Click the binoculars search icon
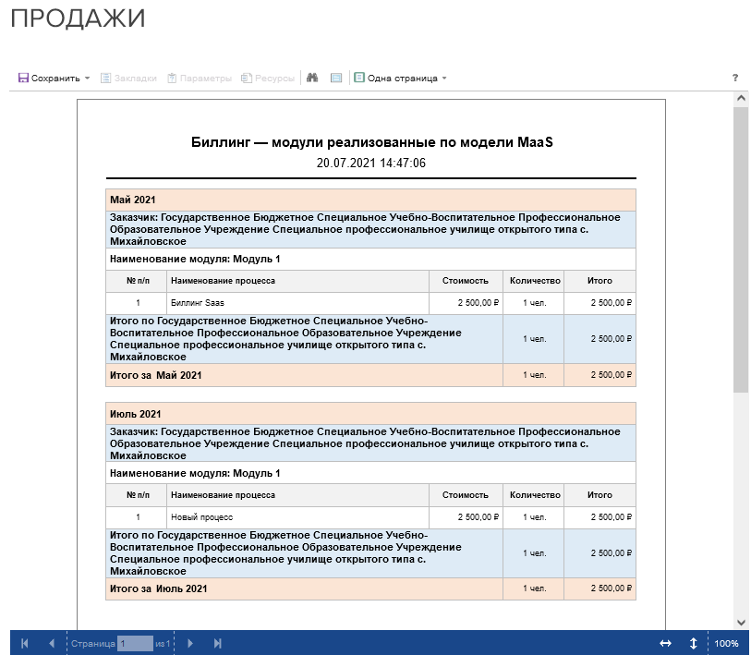751x655 pixels. (313, 79)
